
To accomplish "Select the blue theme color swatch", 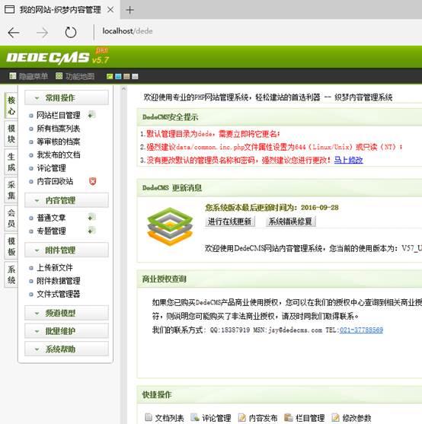I will click(x=118, y=77).
